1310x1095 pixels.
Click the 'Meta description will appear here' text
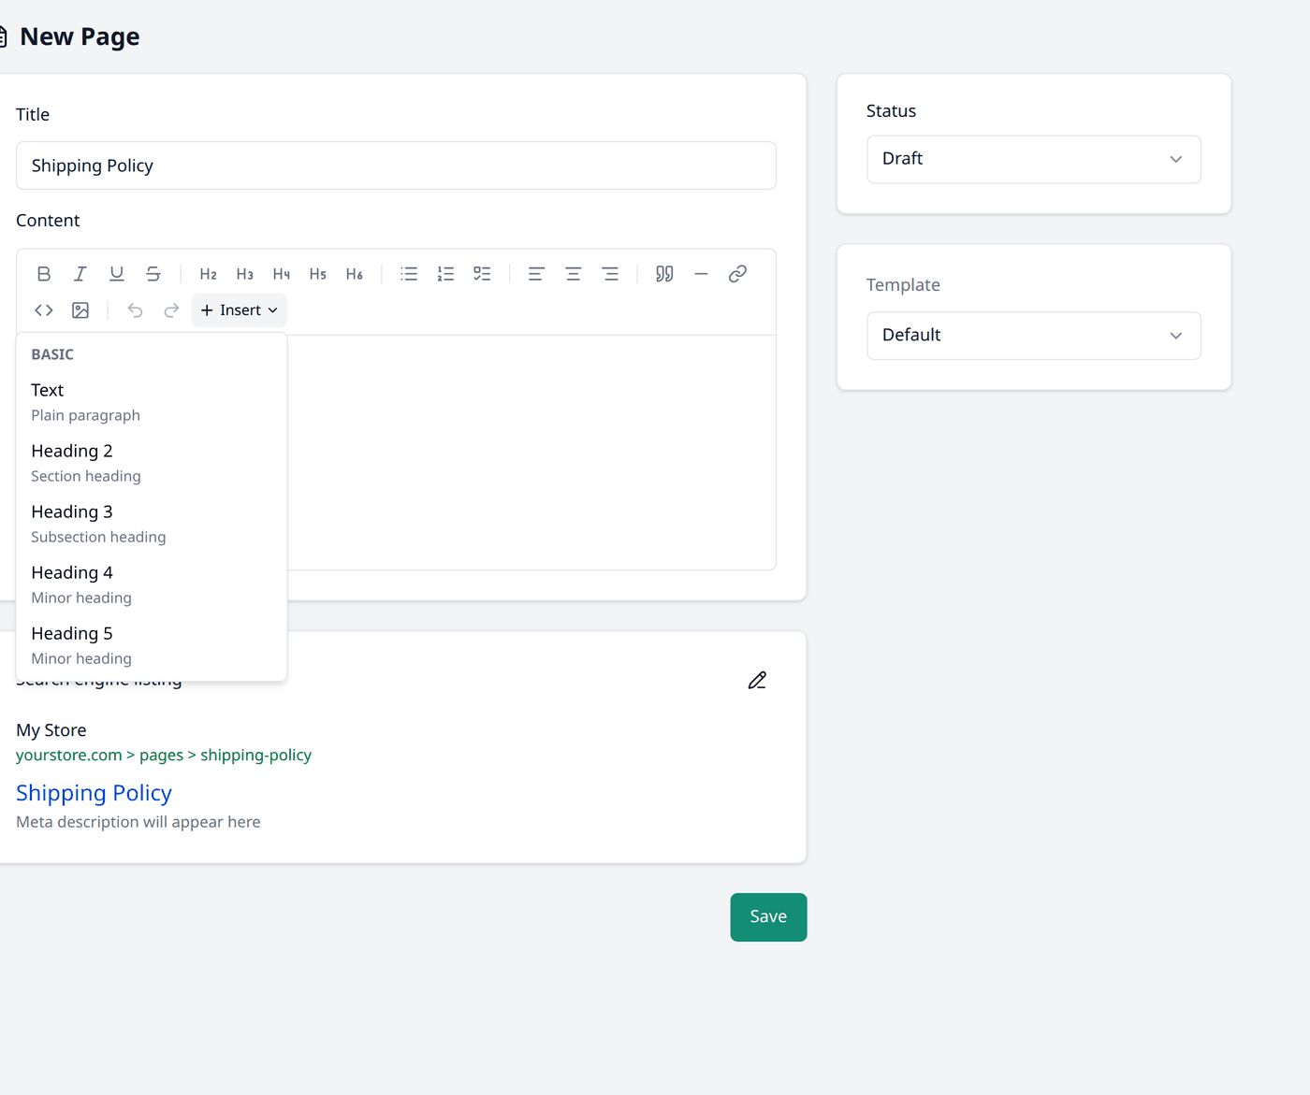click(138, 822)
